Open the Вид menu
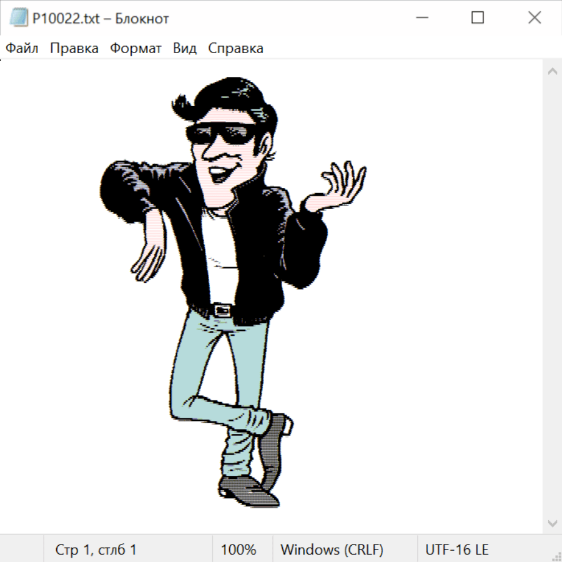The width and height of the screenshot is (562, 562). [184, 49]
